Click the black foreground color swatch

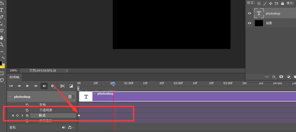1,63
